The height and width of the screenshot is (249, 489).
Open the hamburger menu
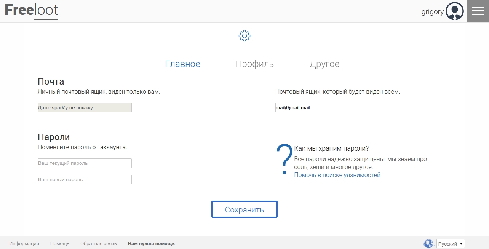click(x=478, y=11)
